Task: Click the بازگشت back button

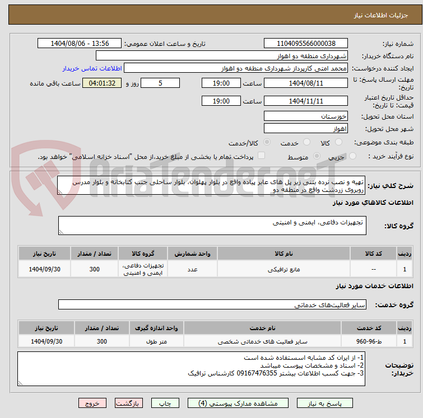Action: pos(129,403)
